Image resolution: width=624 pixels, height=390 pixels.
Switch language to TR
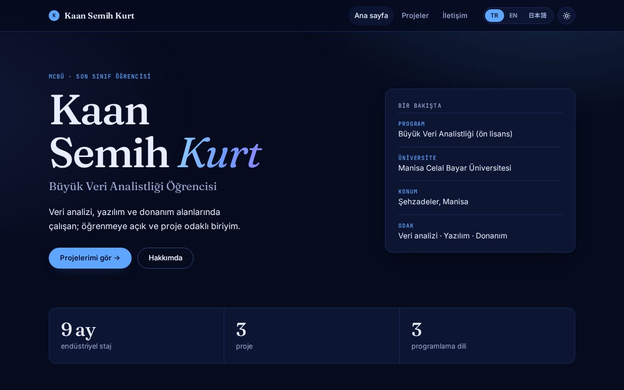pyautogui.click(x=494, y=16)
